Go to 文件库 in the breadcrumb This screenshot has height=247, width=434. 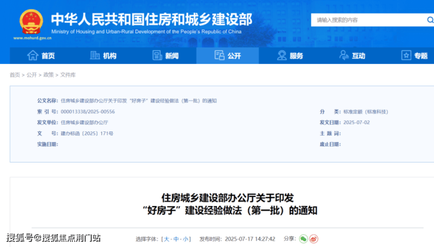coord(68,75)
